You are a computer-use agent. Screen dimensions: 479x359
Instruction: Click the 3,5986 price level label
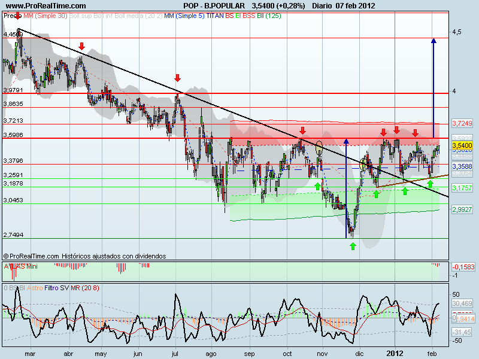tap(13, 135)
